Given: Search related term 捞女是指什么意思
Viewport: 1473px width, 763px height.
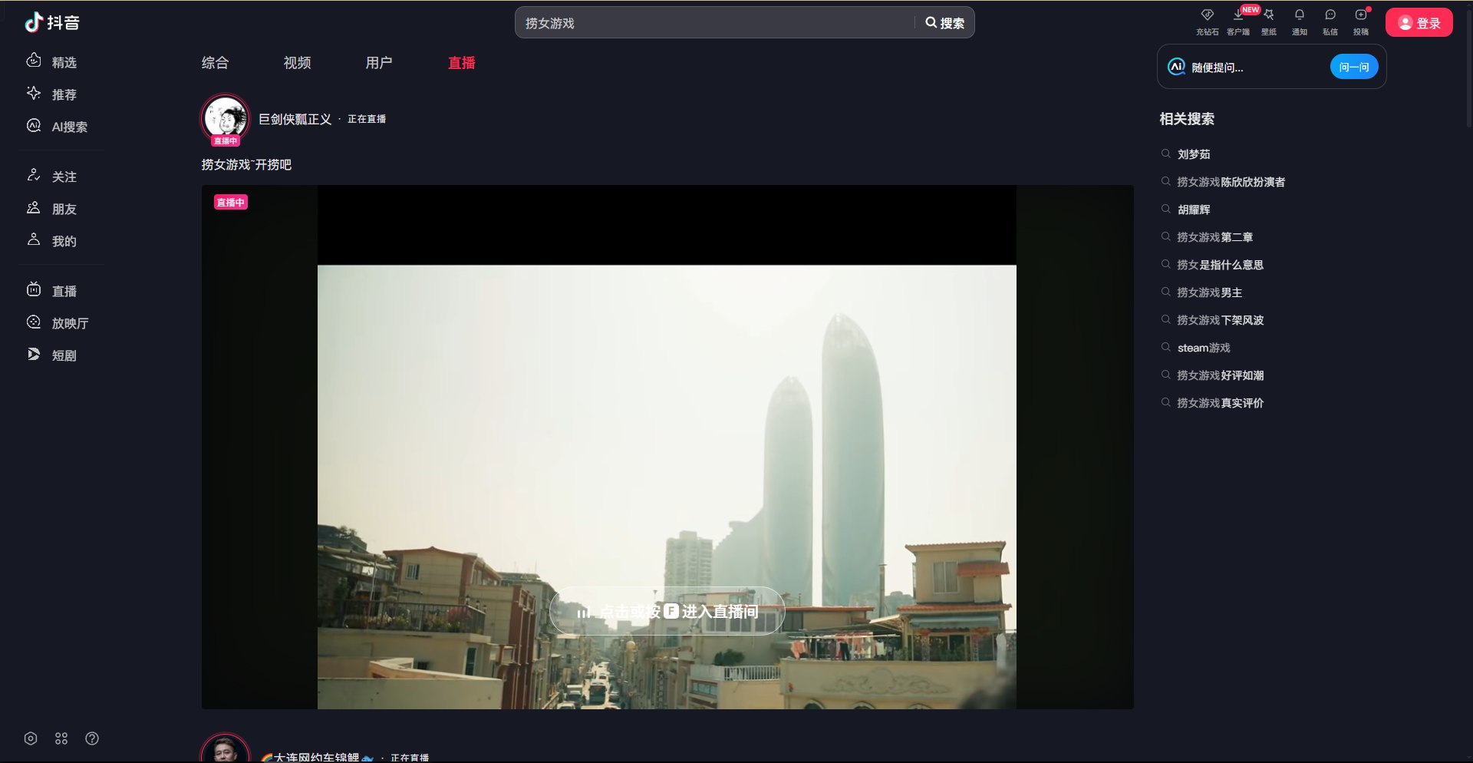Looking at the screenshot, I should [1220, 265].
